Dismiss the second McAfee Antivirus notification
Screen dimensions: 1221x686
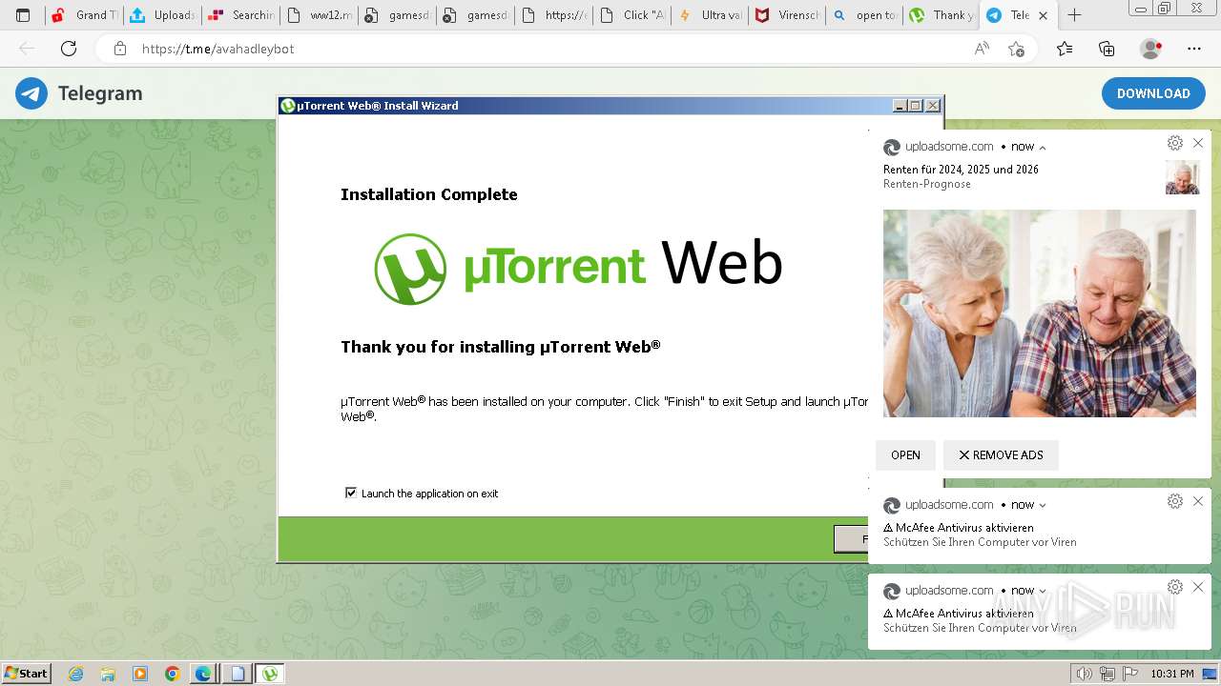point(1198,587)
